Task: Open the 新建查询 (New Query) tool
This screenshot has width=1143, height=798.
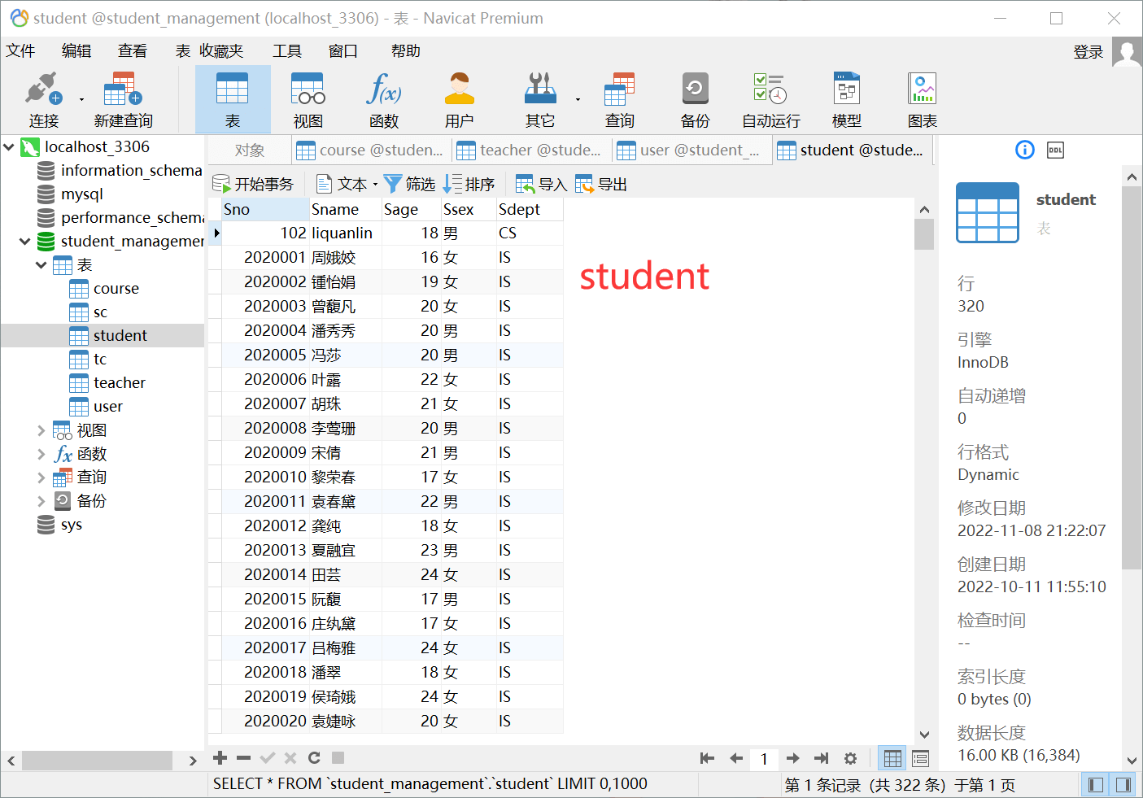Action: tap(120, 98)
